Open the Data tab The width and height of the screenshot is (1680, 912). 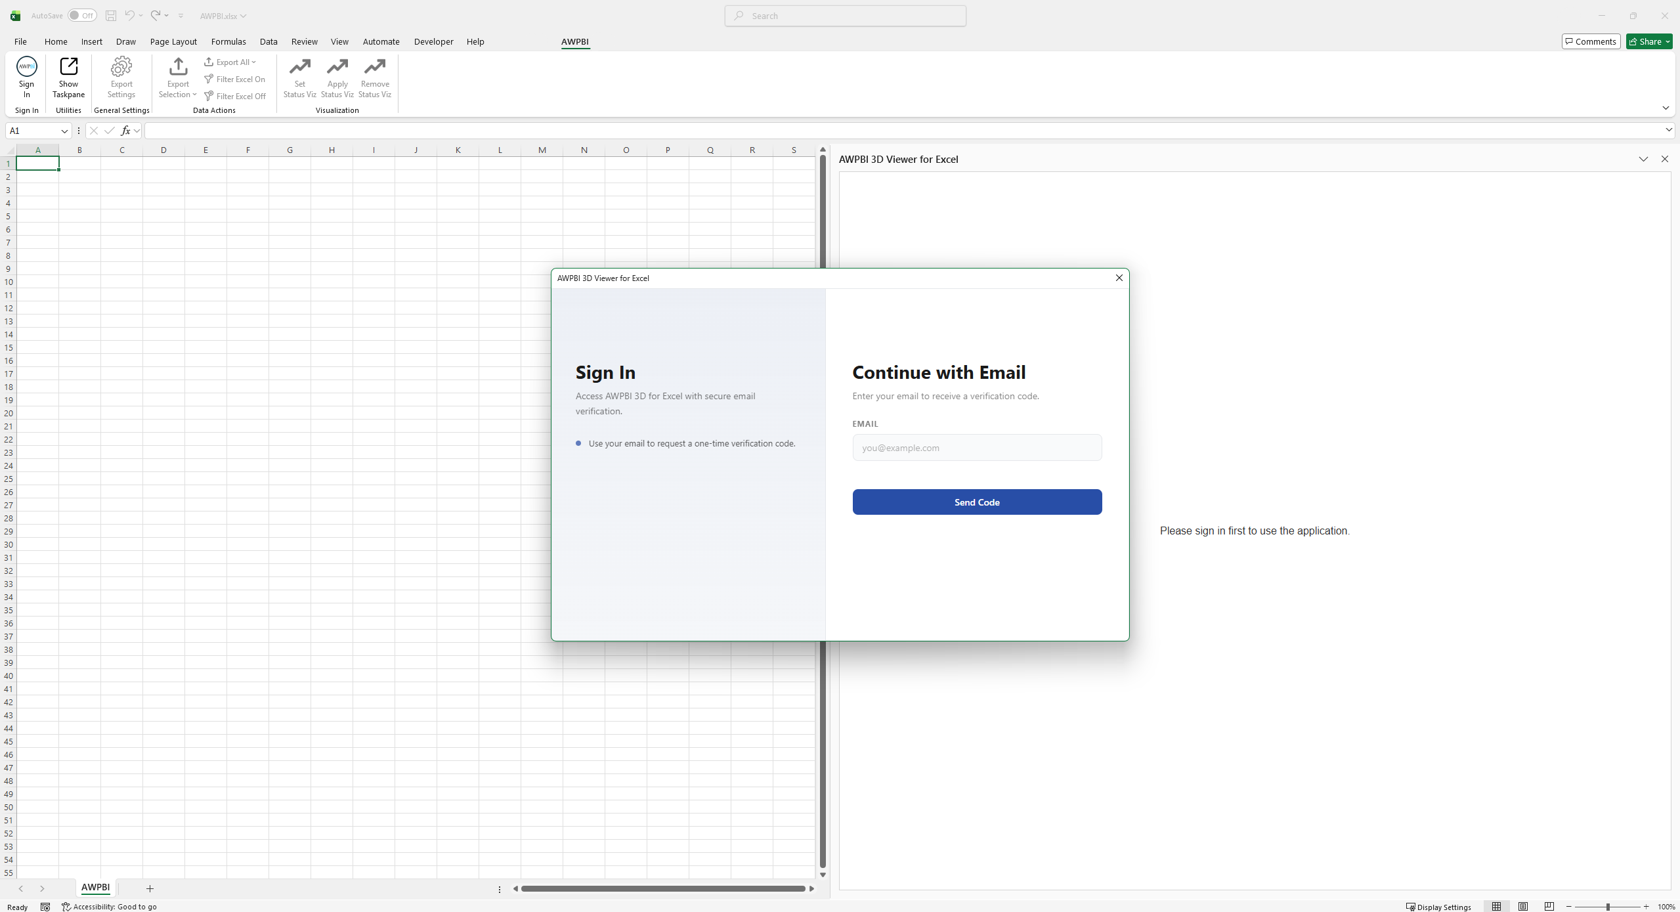click(269, 41)
